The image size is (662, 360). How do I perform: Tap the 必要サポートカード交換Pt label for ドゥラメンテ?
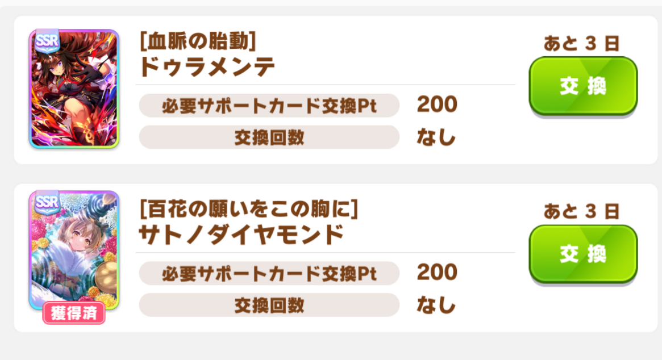coord(269,106)
